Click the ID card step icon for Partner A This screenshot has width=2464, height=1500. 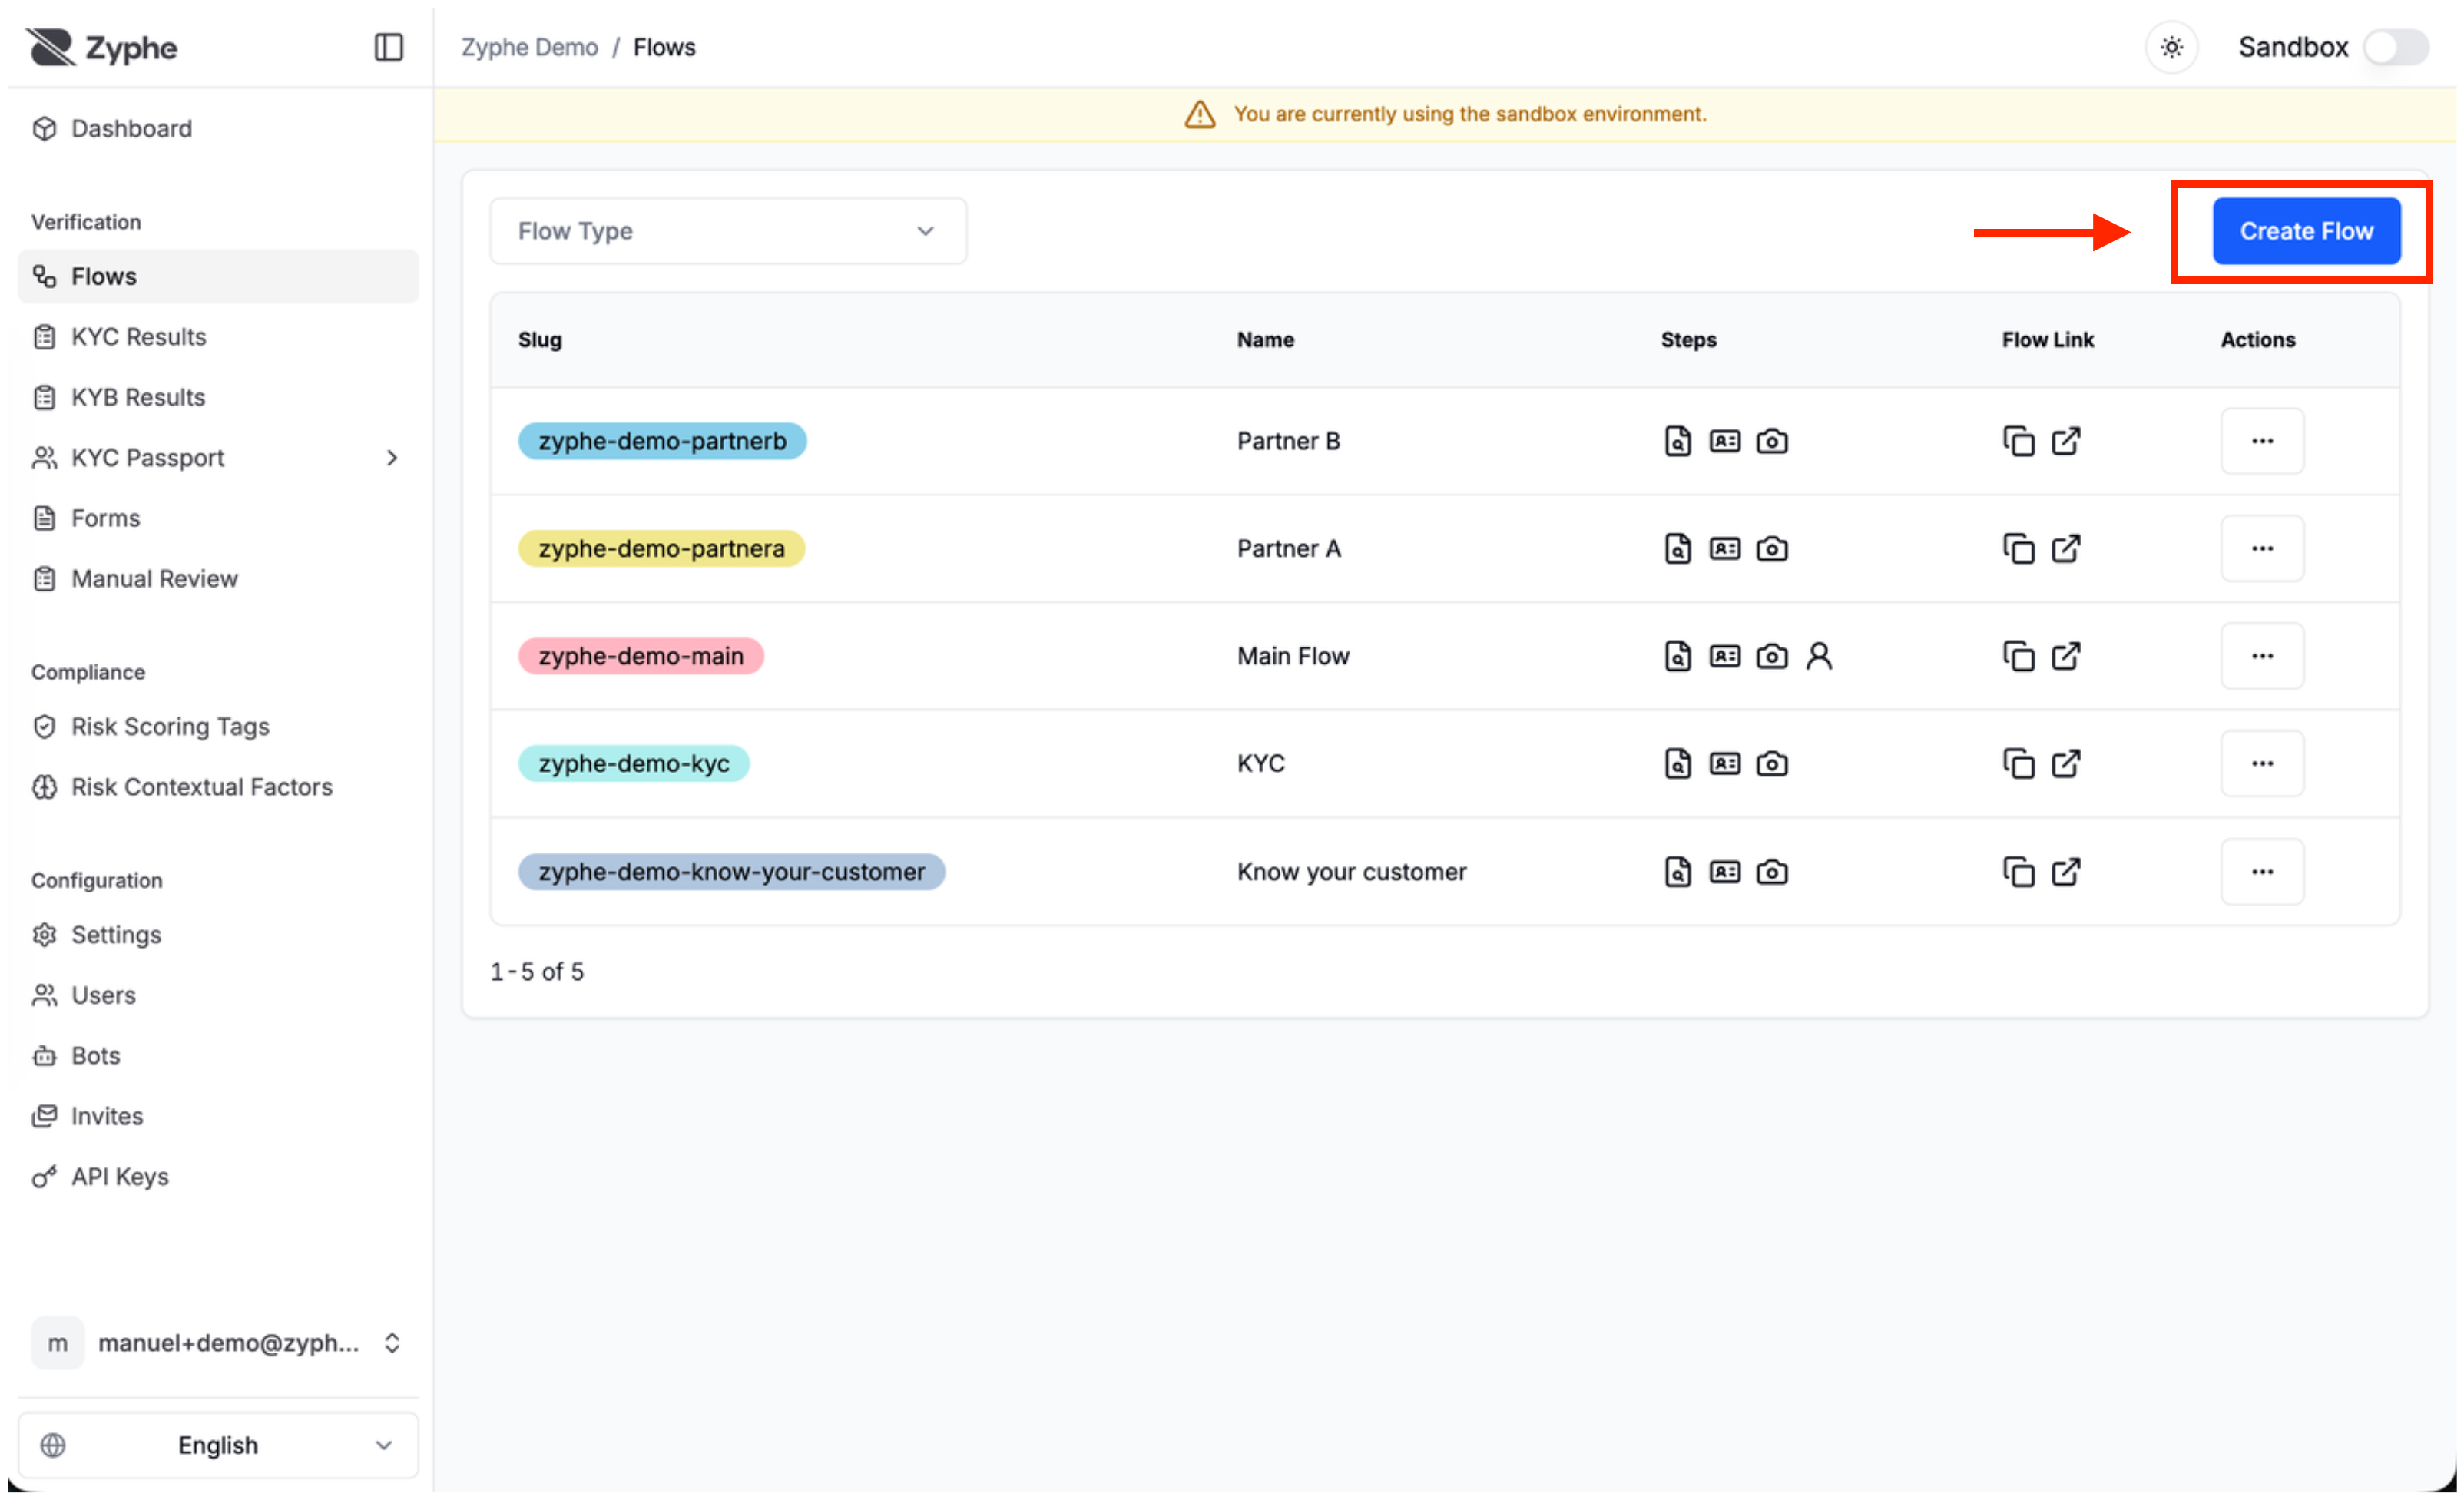pyautogui.click(x=1724, y=548)
